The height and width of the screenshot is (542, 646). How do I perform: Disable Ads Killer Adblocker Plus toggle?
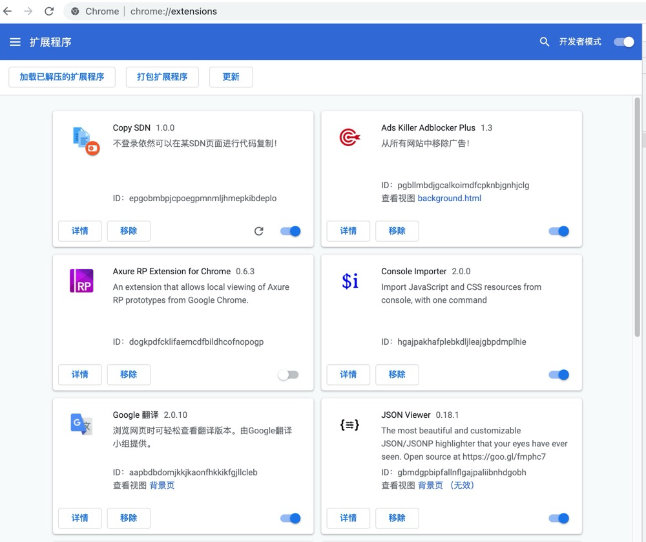pos(559,231)
